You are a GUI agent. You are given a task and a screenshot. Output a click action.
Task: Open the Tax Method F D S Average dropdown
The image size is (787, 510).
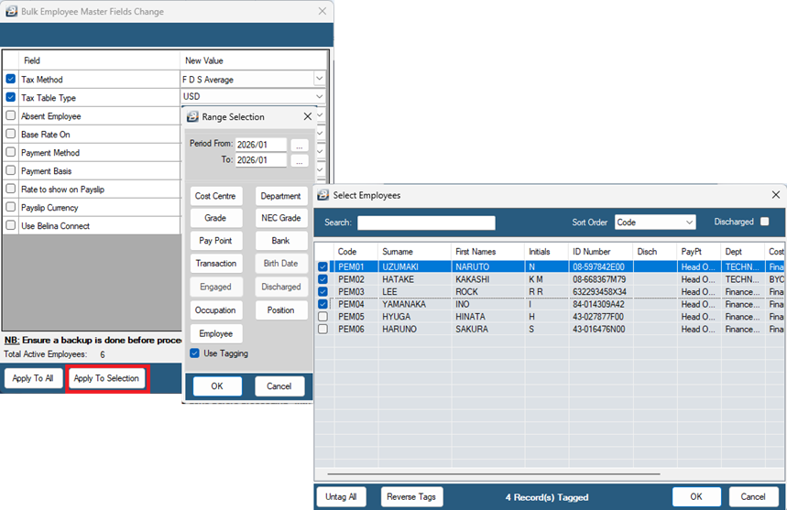point(319,79)
